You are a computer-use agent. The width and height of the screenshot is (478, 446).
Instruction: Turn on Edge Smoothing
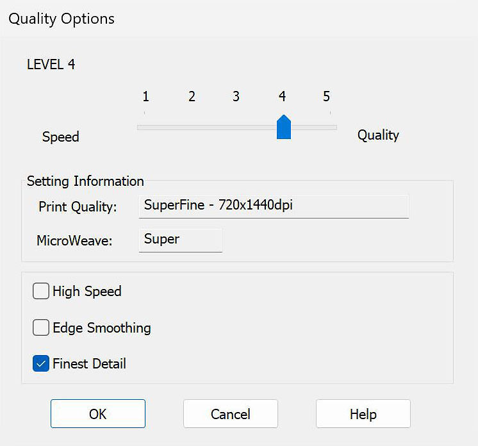tap(41, 328)
